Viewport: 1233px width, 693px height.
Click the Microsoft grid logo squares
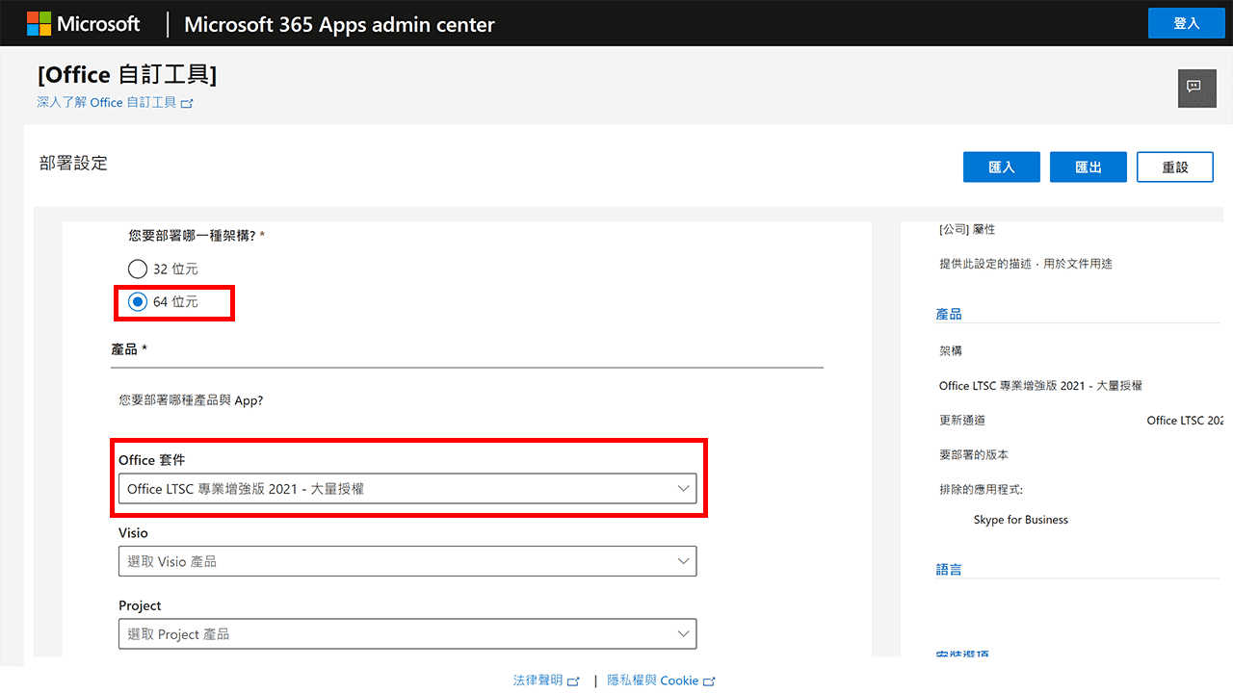click(39, 23)
